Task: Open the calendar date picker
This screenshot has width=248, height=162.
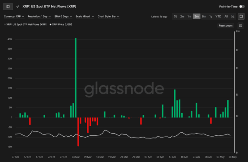Action: pyautogui.click(x=241, y=16)
